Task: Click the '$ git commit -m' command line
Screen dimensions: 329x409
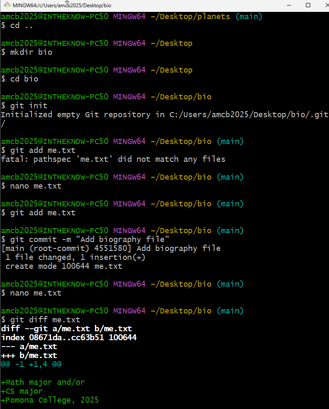Action: pyautogui.click(x=85, y=240)
